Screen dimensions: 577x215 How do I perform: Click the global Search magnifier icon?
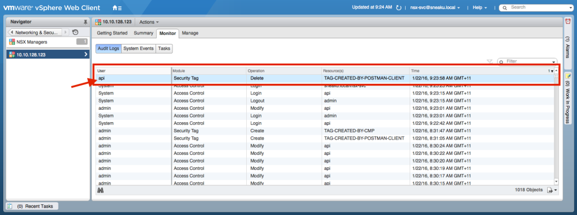pos(505,7)
